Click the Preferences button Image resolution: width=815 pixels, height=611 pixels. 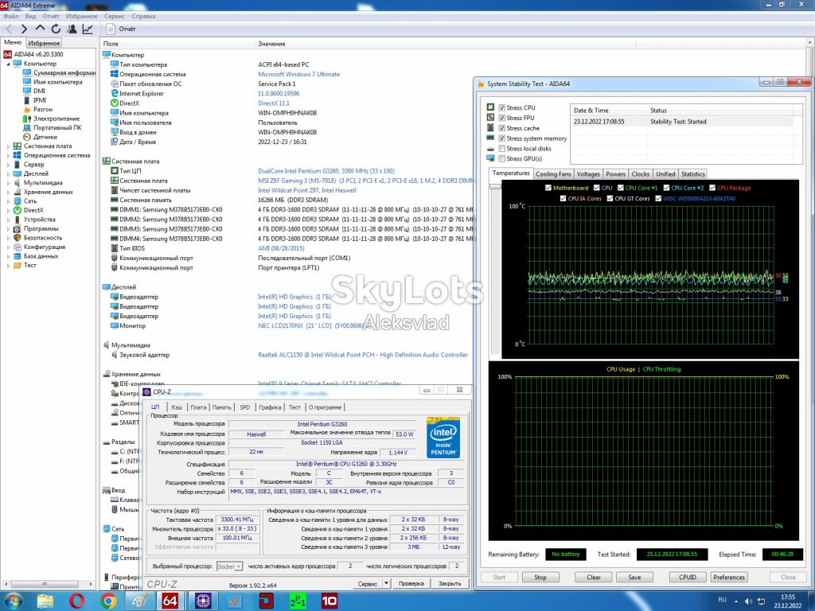pos(729,578)
